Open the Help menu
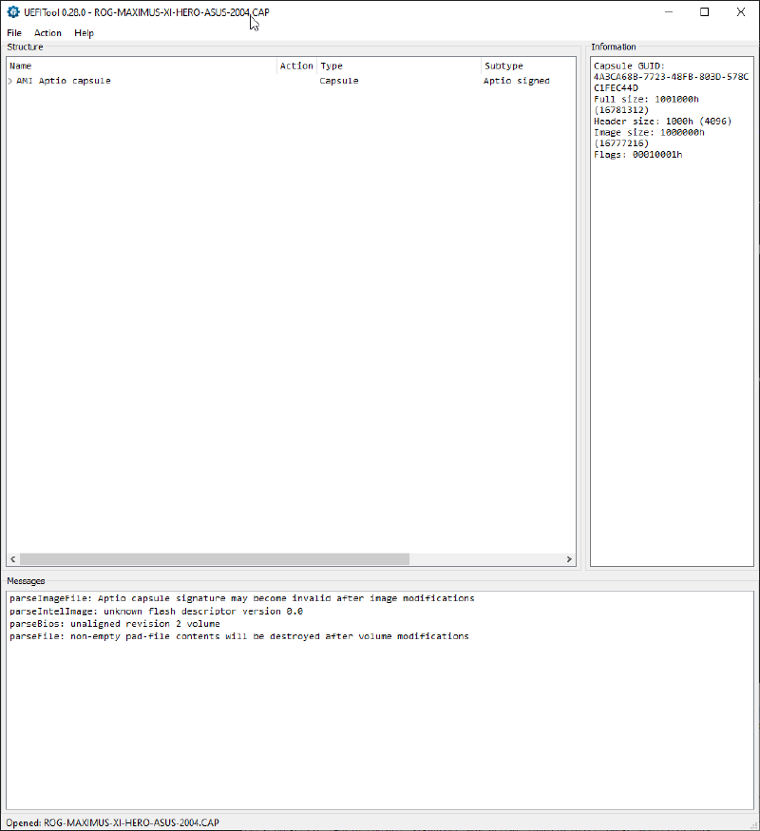 [x=84, y=32]
